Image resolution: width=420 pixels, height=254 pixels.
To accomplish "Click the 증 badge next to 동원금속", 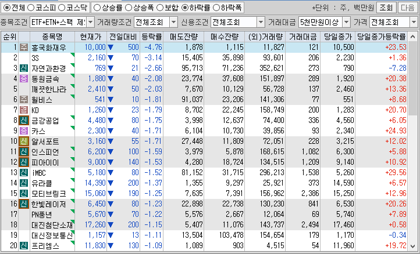I will click(x=24, y=79).
